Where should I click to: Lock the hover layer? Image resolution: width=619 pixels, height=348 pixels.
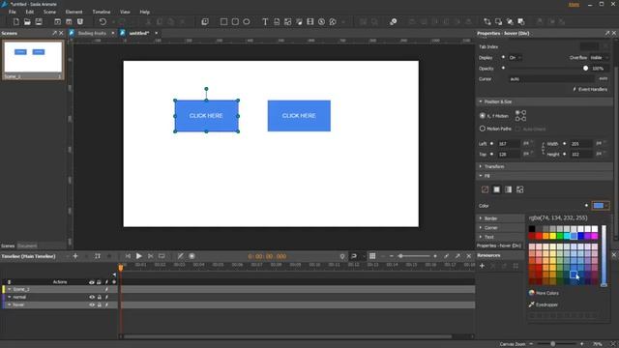pyautogui.click(x=99, y=305)
